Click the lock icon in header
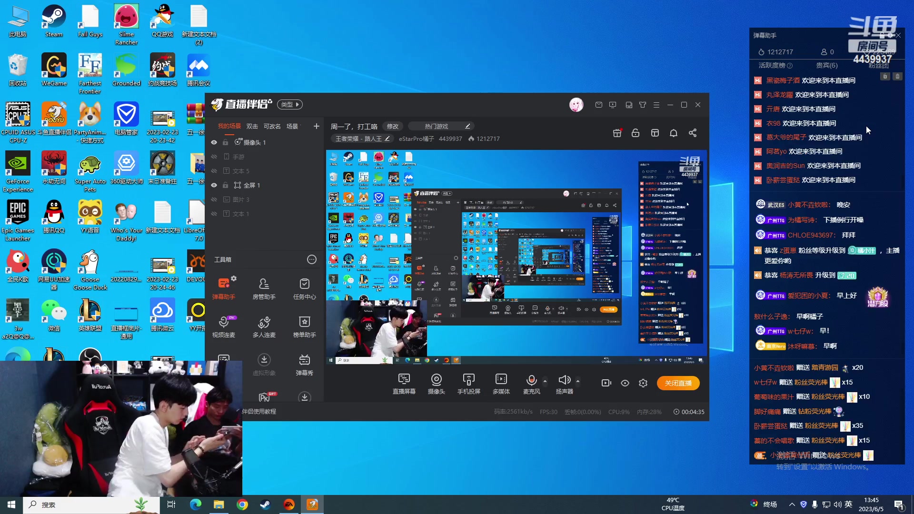This screenshot has width=914, height=514. click(636, 133)
